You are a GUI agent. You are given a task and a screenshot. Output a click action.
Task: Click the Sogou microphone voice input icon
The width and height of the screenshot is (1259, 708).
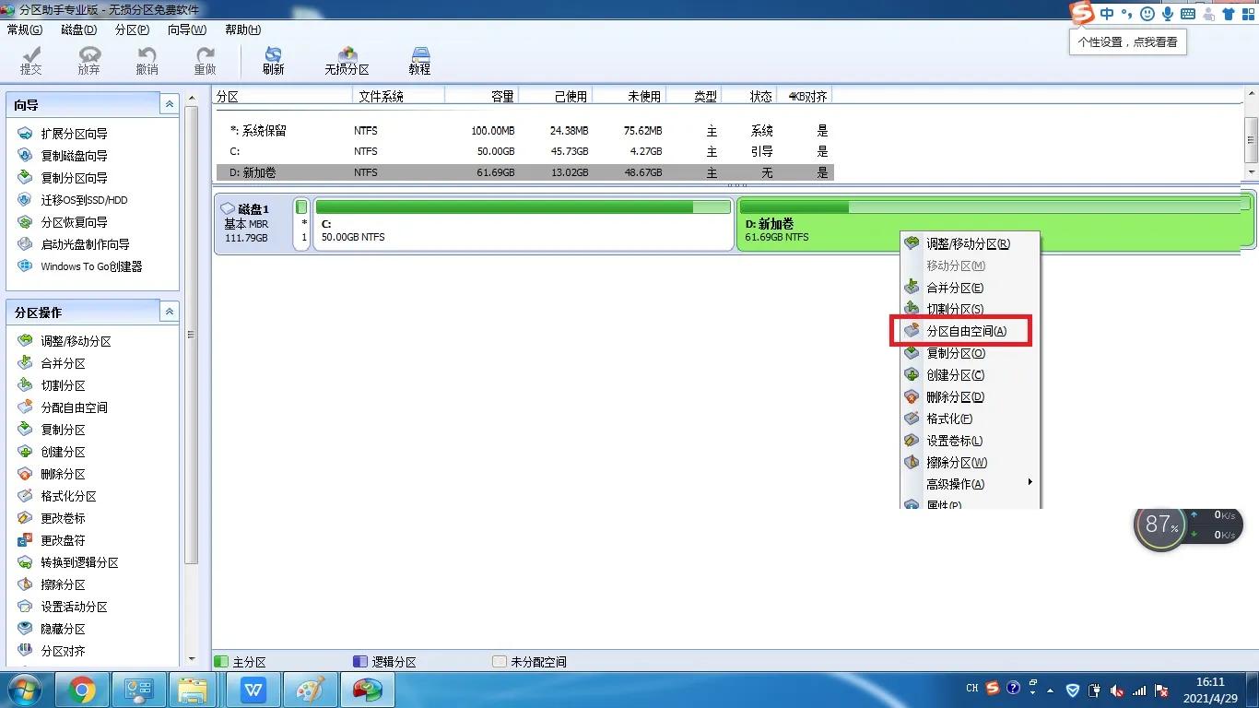point(1168,14)
